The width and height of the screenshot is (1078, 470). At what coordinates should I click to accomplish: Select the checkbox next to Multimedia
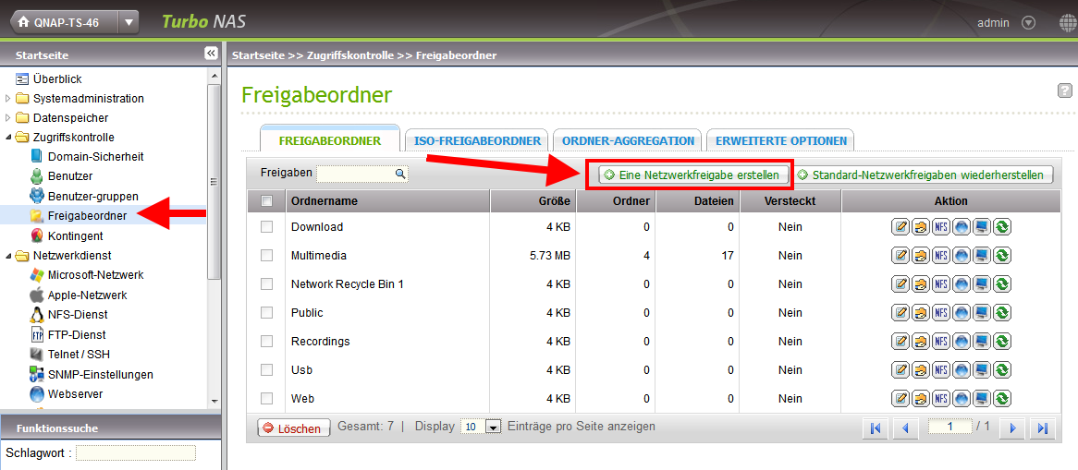(x=267, y=256)
